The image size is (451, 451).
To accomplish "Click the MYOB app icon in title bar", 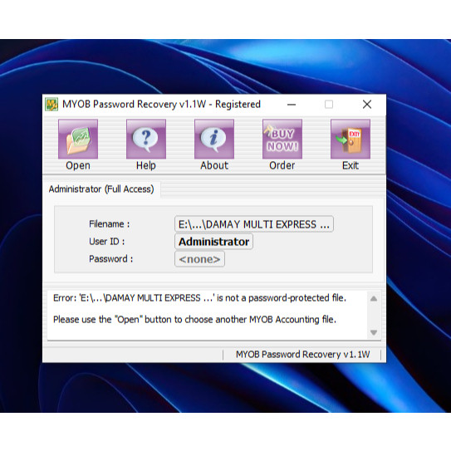I will click(x=51, y=104).
